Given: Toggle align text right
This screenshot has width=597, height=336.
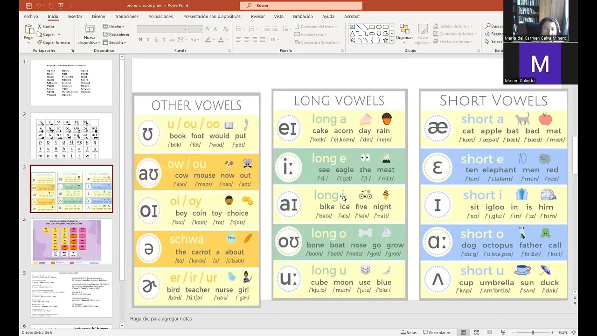Looking at the screenshot, I should [x=255, y=40].
